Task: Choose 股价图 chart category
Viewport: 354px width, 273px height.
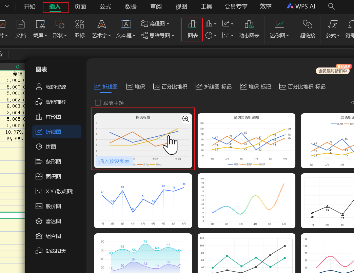Action: click(57, 207)
